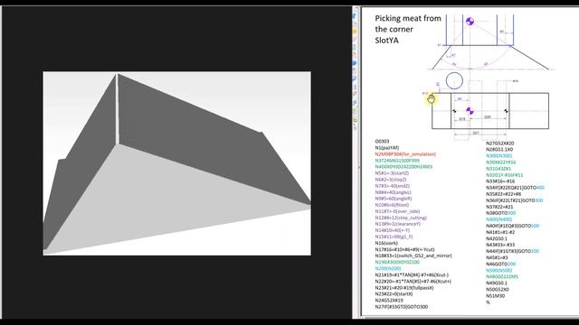This screenshot has height=325, width=579.
Task: Click the line 'N36IF[#22LT#21]GOTO300'
Action: [515, 200]
